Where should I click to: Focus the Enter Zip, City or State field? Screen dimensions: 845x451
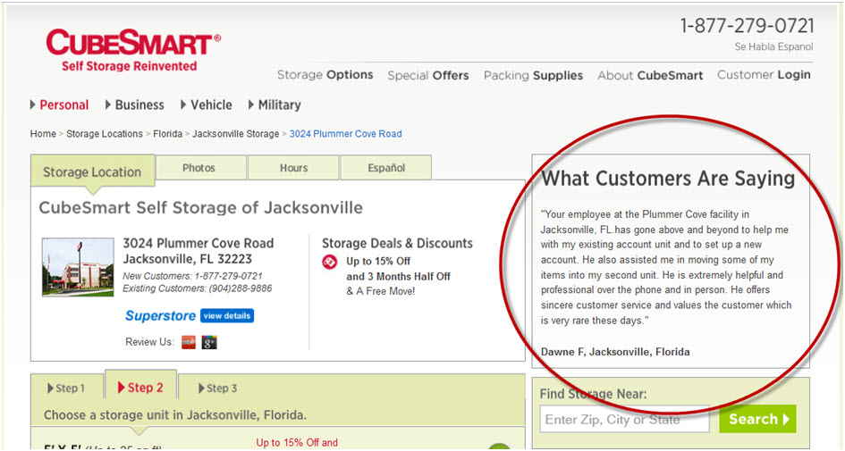[625, 419]
